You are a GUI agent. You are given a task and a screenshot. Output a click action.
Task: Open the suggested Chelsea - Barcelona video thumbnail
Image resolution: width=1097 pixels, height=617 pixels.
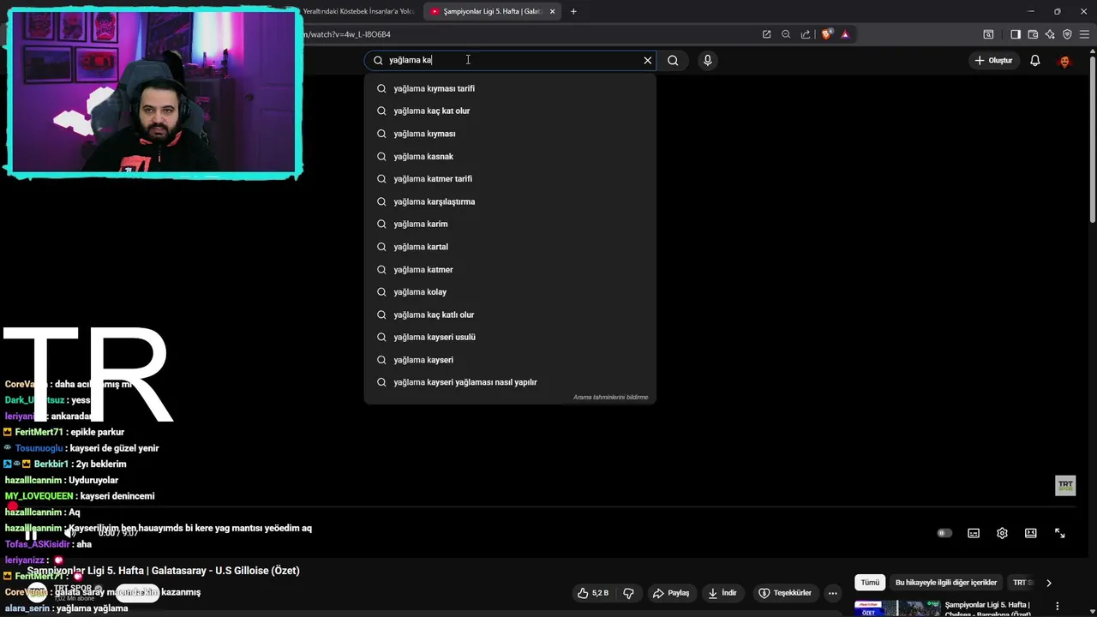tap(896, 608)
